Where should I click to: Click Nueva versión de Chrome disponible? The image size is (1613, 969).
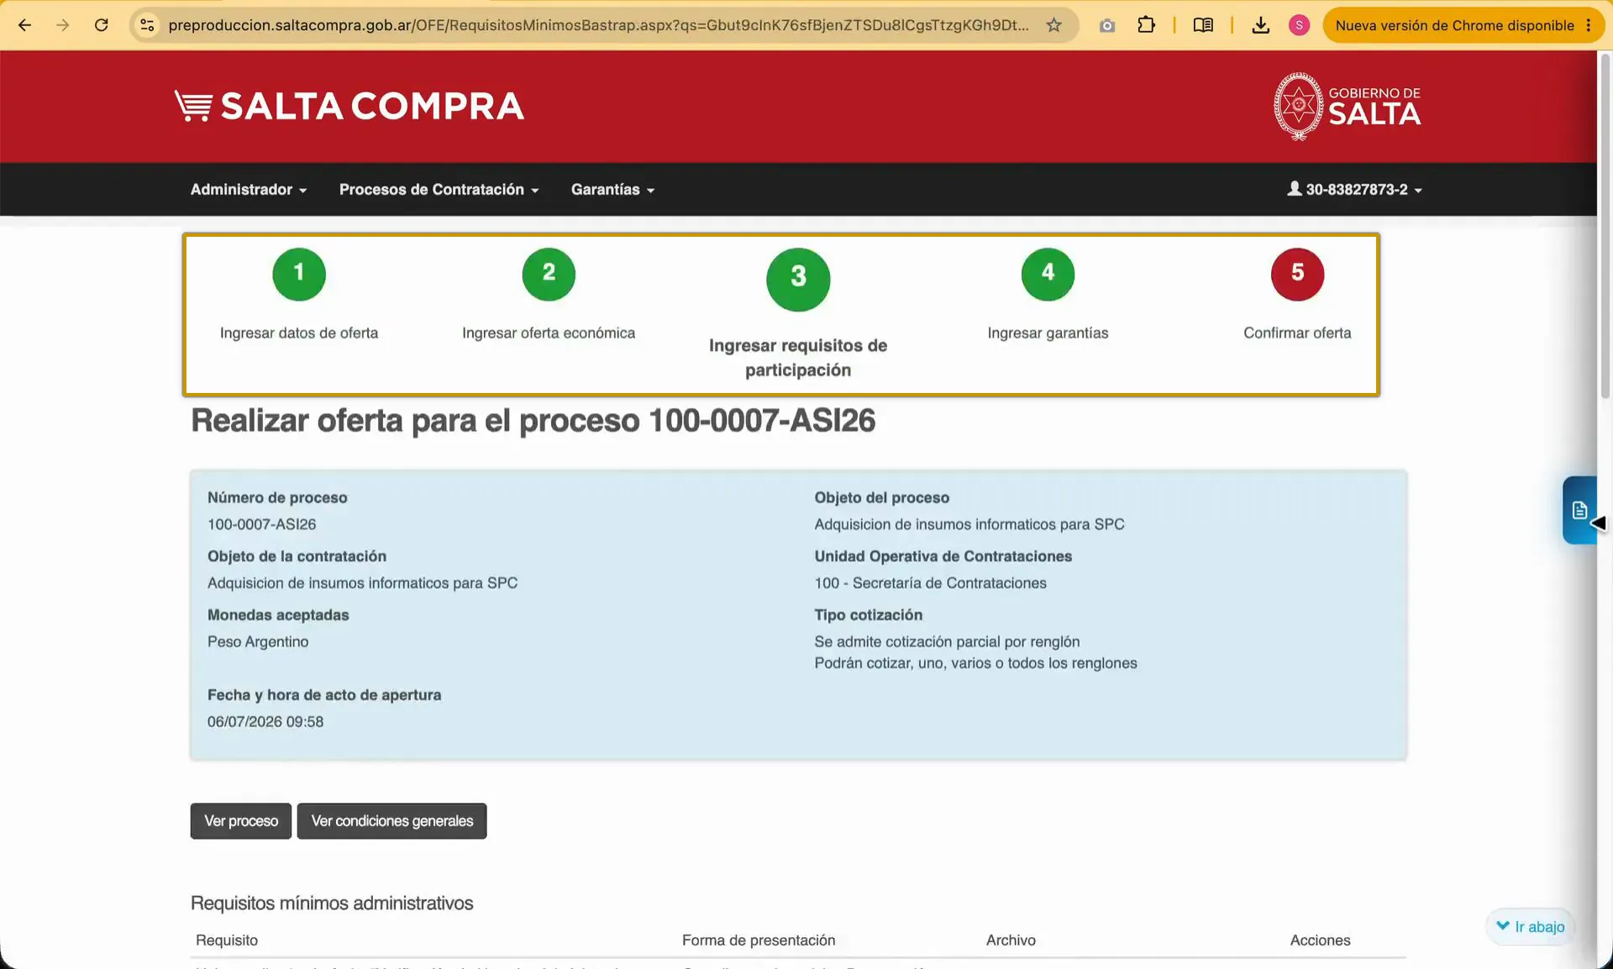tap(1454, 25)
